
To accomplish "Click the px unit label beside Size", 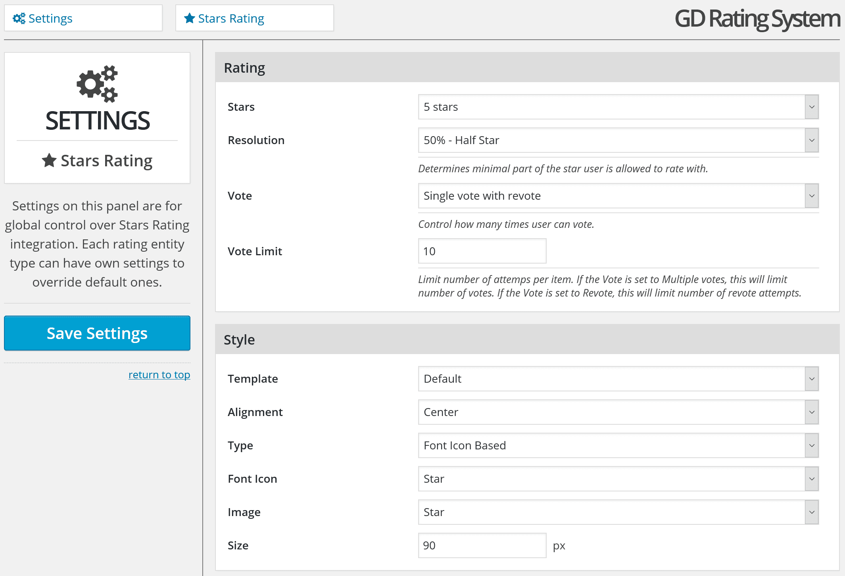I will 559,546.
